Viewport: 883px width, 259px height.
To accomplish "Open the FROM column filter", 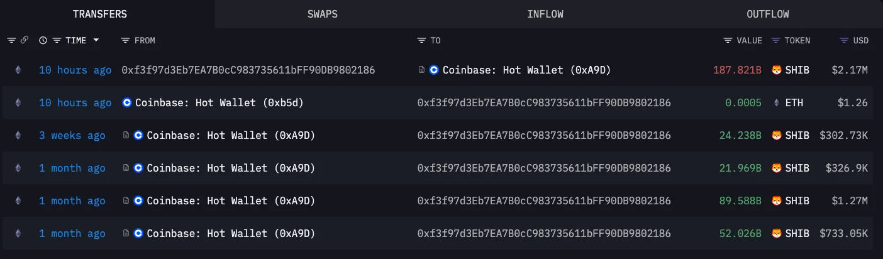I will pyautogui.click(x=125, y=40).
